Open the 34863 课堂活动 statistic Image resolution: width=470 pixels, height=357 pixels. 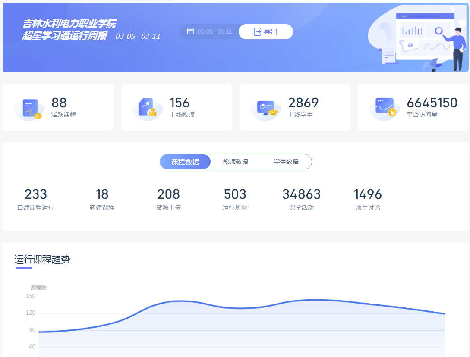(301, 199)
